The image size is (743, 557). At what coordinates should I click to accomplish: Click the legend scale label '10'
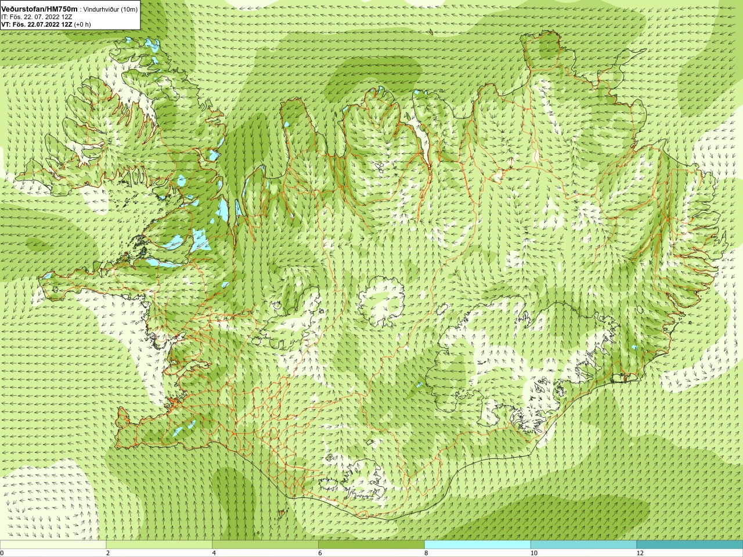point(533,553)
